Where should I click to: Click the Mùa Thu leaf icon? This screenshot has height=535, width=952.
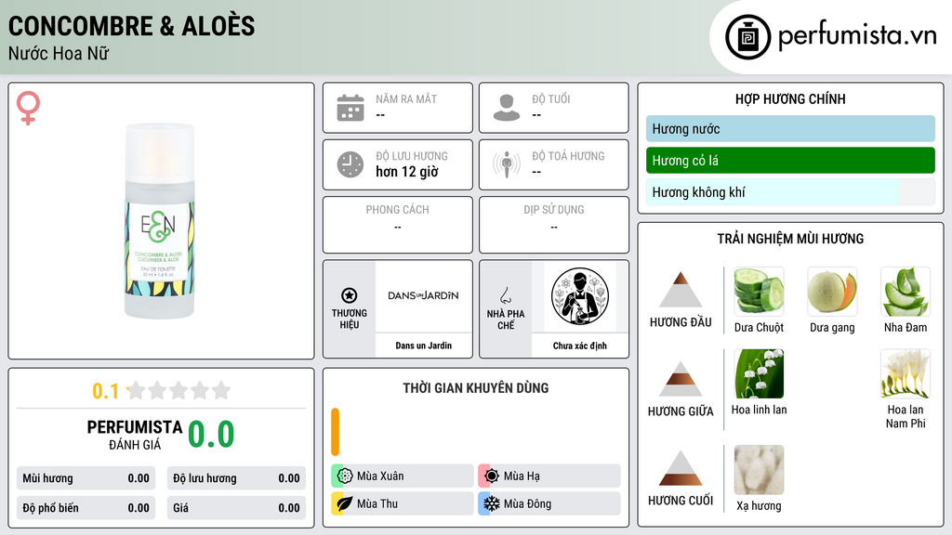click(345, 503)
